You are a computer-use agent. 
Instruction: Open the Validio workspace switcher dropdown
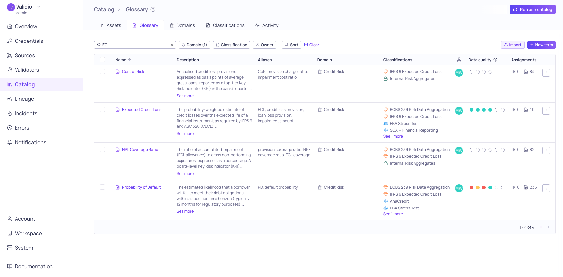point(39,7)
